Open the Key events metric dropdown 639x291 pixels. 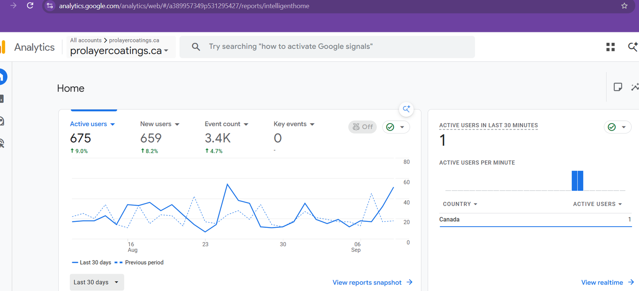[294, 124]
